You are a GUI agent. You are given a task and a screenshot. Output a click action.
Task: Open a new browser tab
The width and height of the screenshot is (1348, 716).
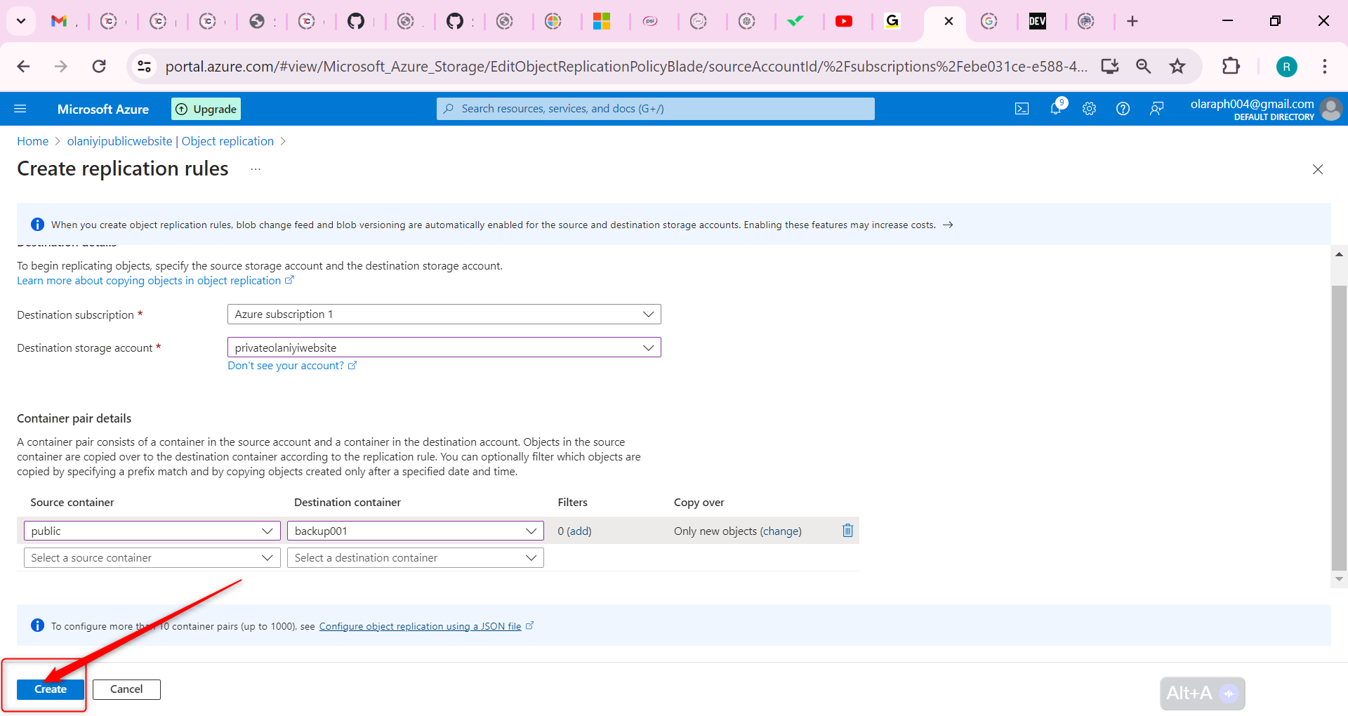click(1132, 21)
